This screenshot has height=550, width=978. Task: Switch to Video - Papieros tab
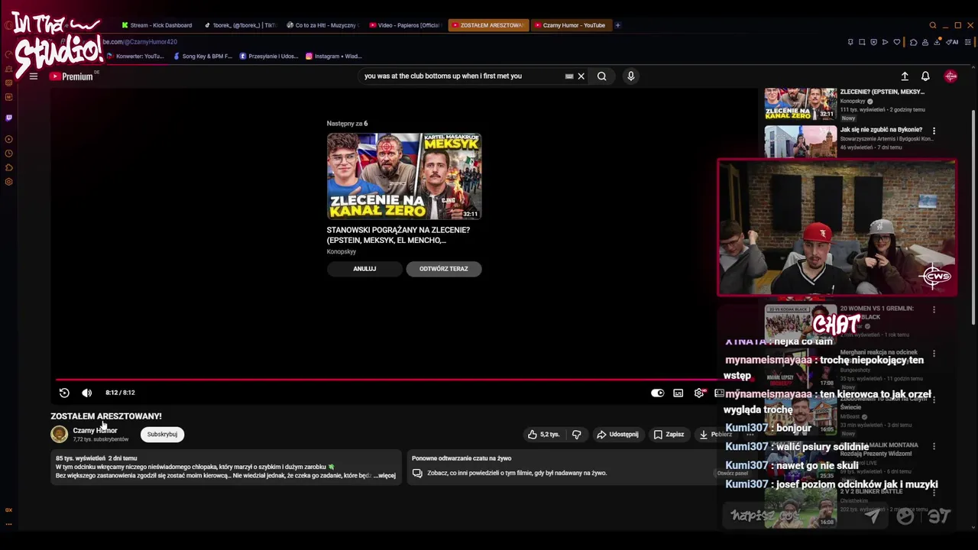coord(404,25)
